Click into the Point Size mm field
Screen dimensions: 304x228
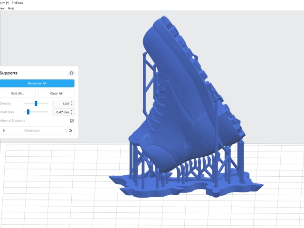pos(61,112)
